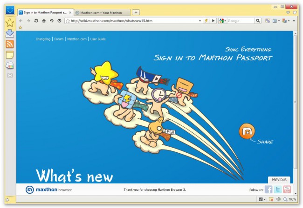
Task: Expand the colorful tools icon dropdown arrow
Action: [289, 21]
